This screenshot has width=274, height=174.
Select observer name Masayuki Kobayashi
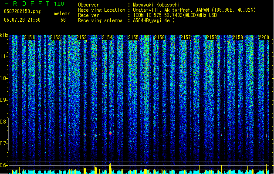point(156,5)
